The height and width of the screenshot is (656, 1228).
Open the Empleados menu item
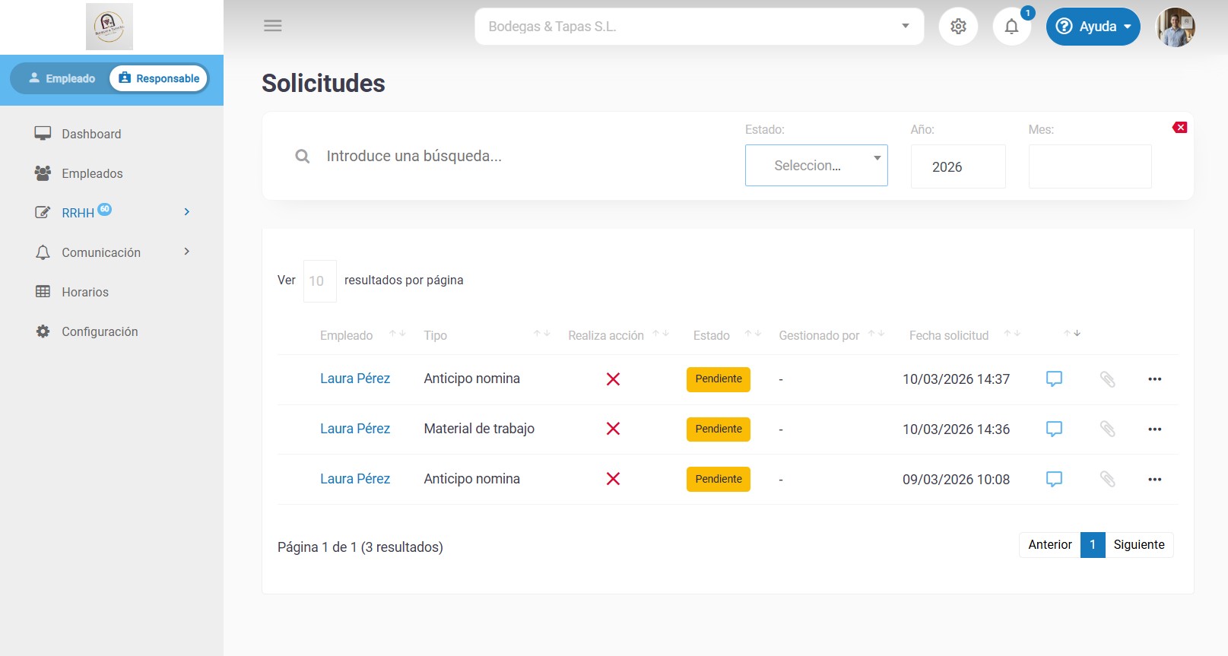pyautogui.click(x=92, y=173)
